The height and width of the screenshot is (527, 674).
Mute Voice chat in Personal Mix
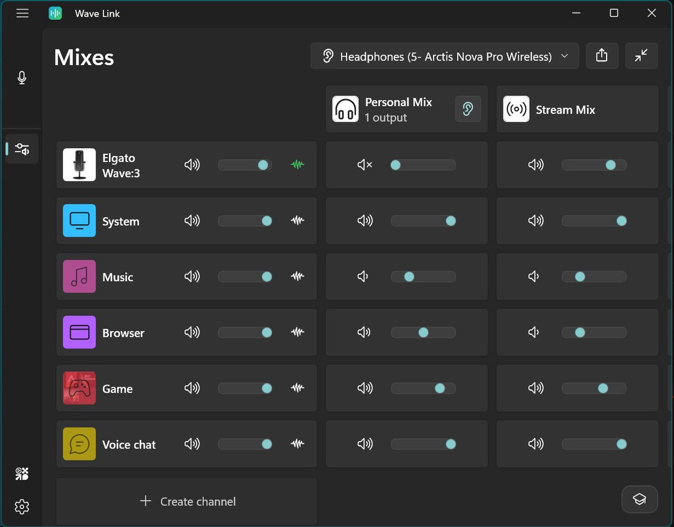pyautogui.click(x=365, y=444)
